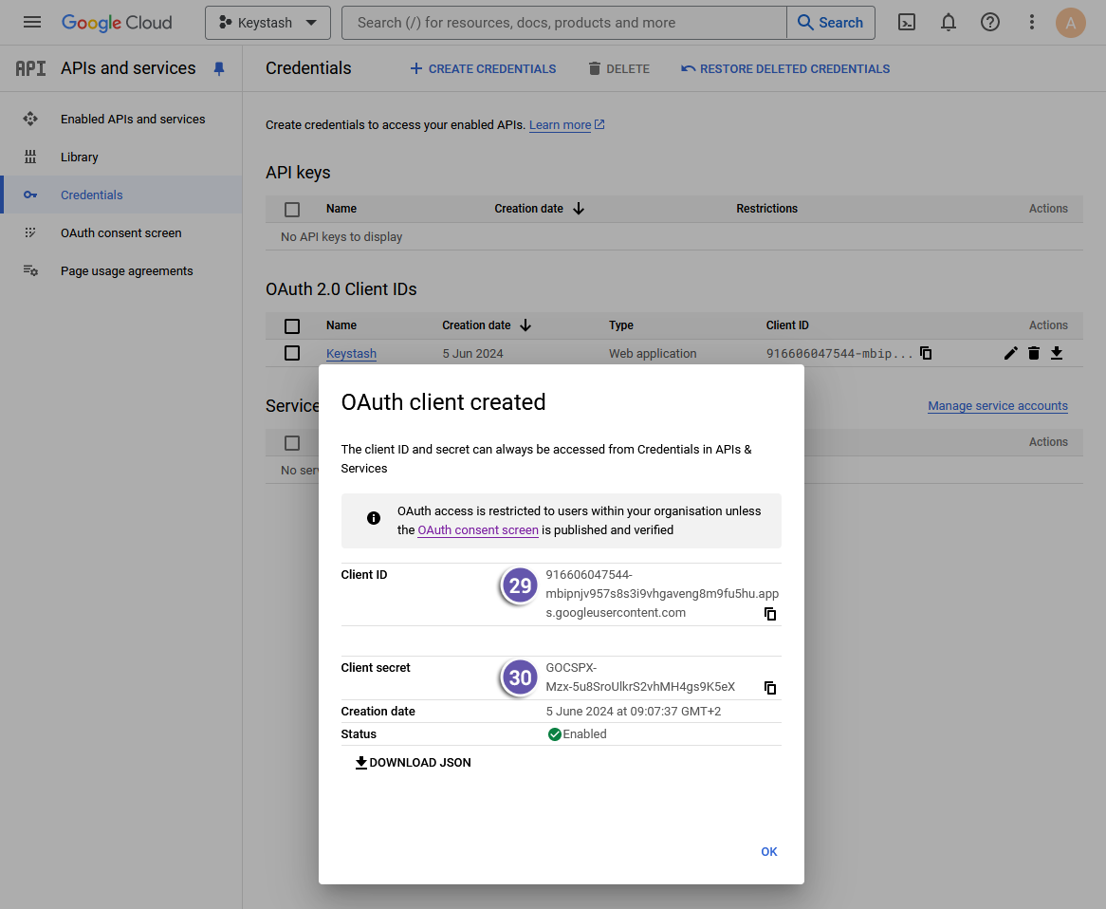
Task: Click the '5 Jun 2024' creation date cell
Action: tap(472, 354)
